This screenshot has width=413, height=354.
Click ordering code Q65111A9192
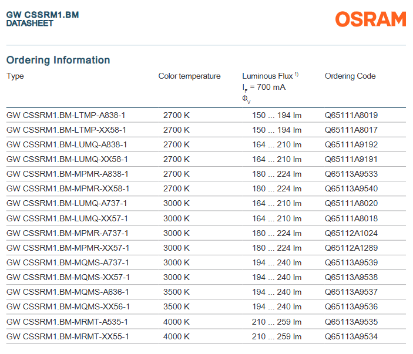tap(351, 145)
